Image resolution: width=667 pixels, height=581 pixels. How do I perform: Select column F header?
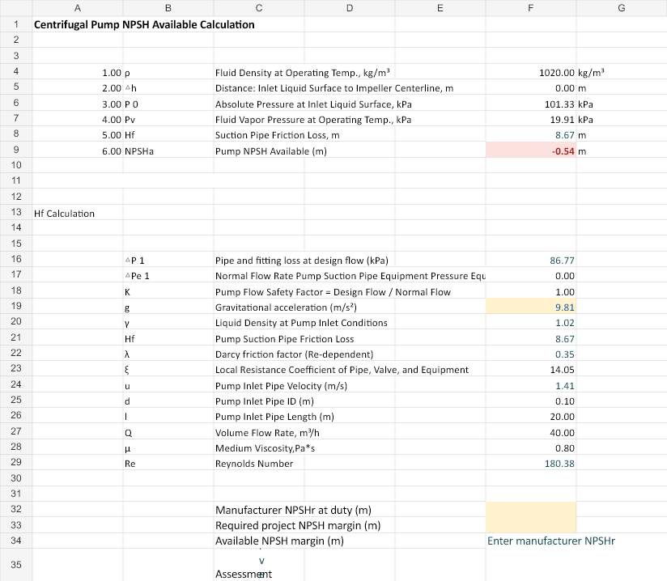530,7
